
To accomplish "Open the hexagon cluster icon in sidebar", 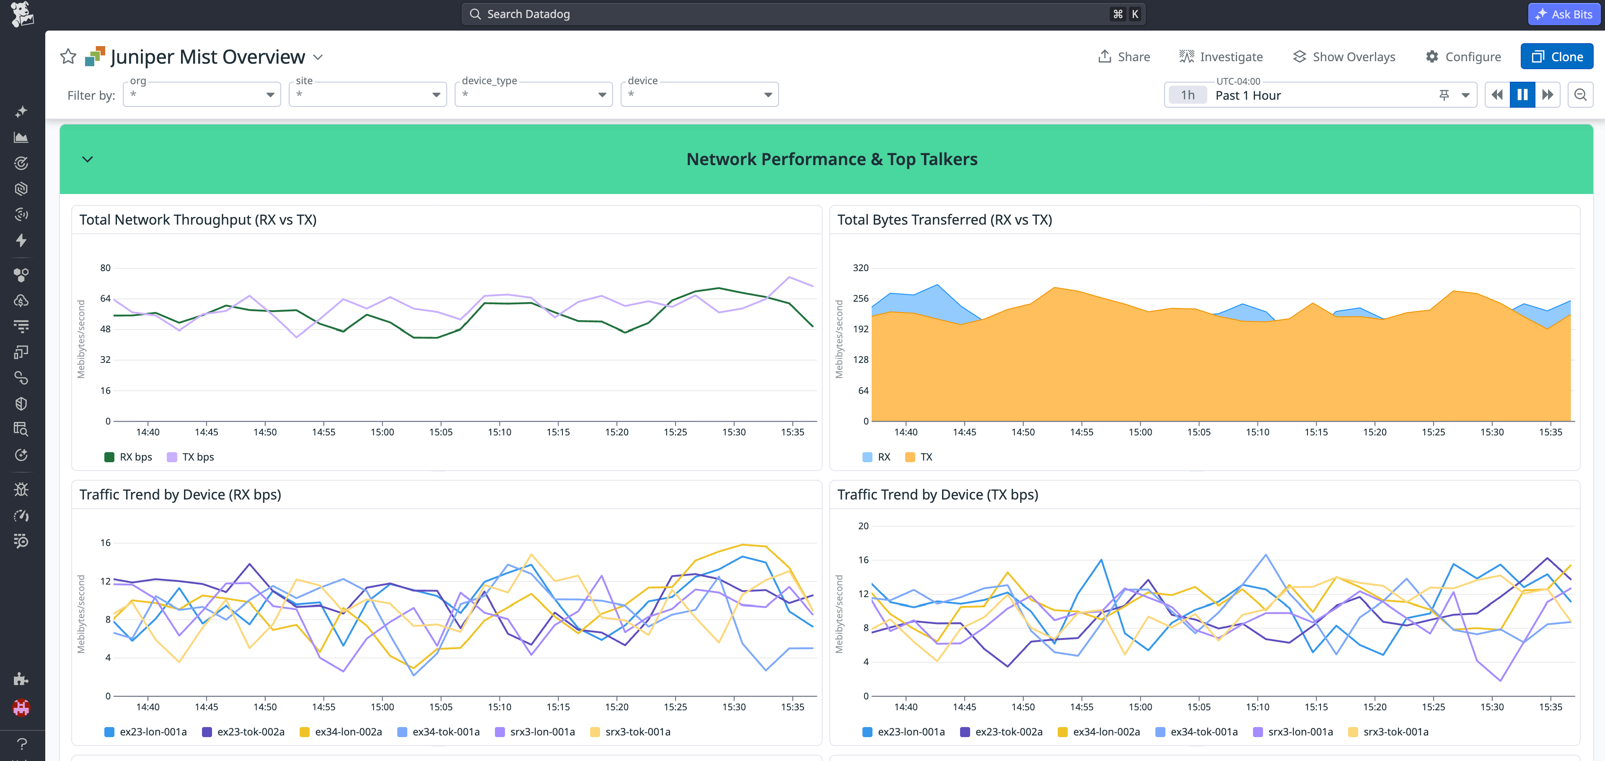I will tap(21, 275).
